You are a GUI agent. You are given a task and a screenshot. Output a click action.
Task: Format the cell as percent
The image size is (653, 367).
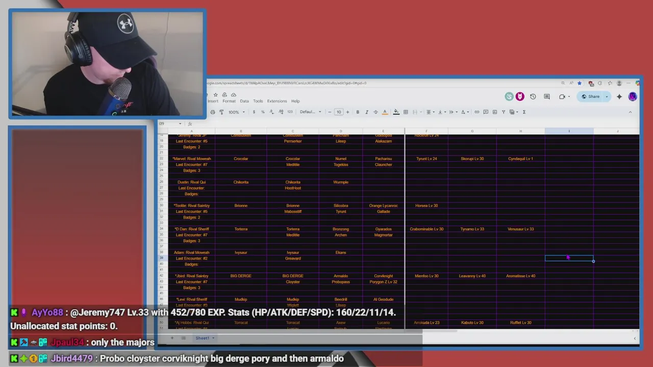click(263, 112)
